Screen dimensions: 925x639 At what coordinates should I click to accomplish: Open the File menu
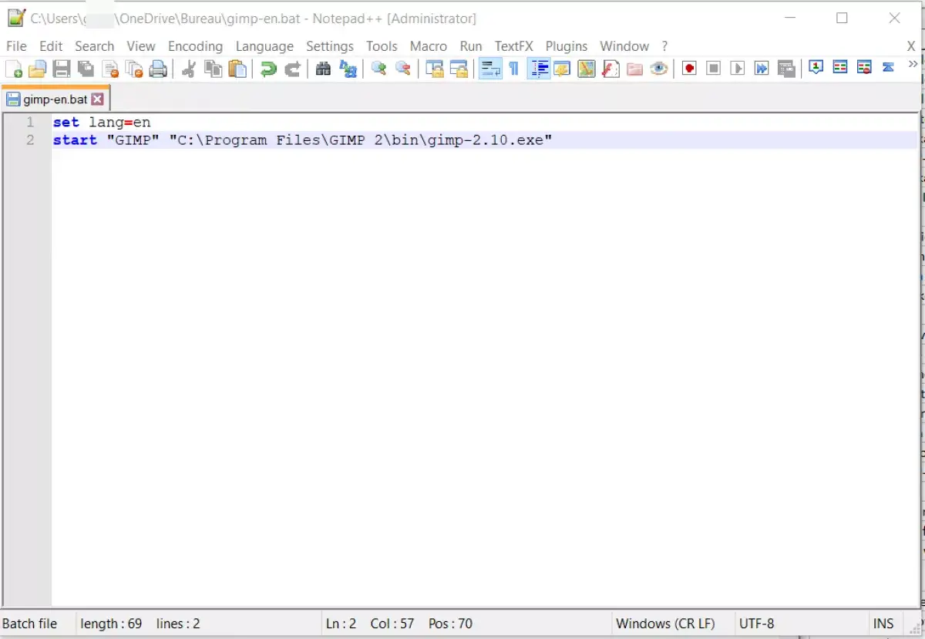16,46
